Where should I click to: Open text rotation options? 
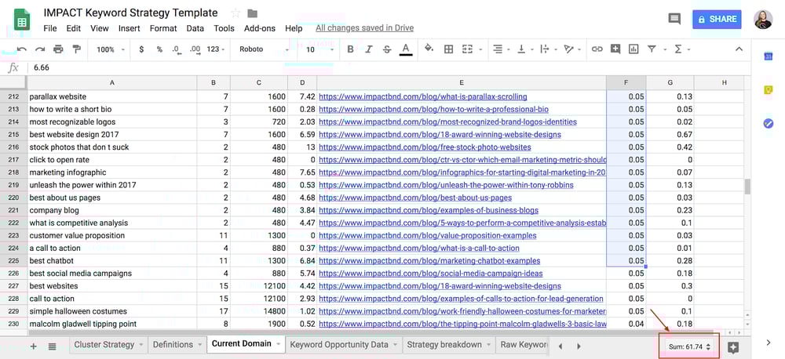[x=568, y=49]
